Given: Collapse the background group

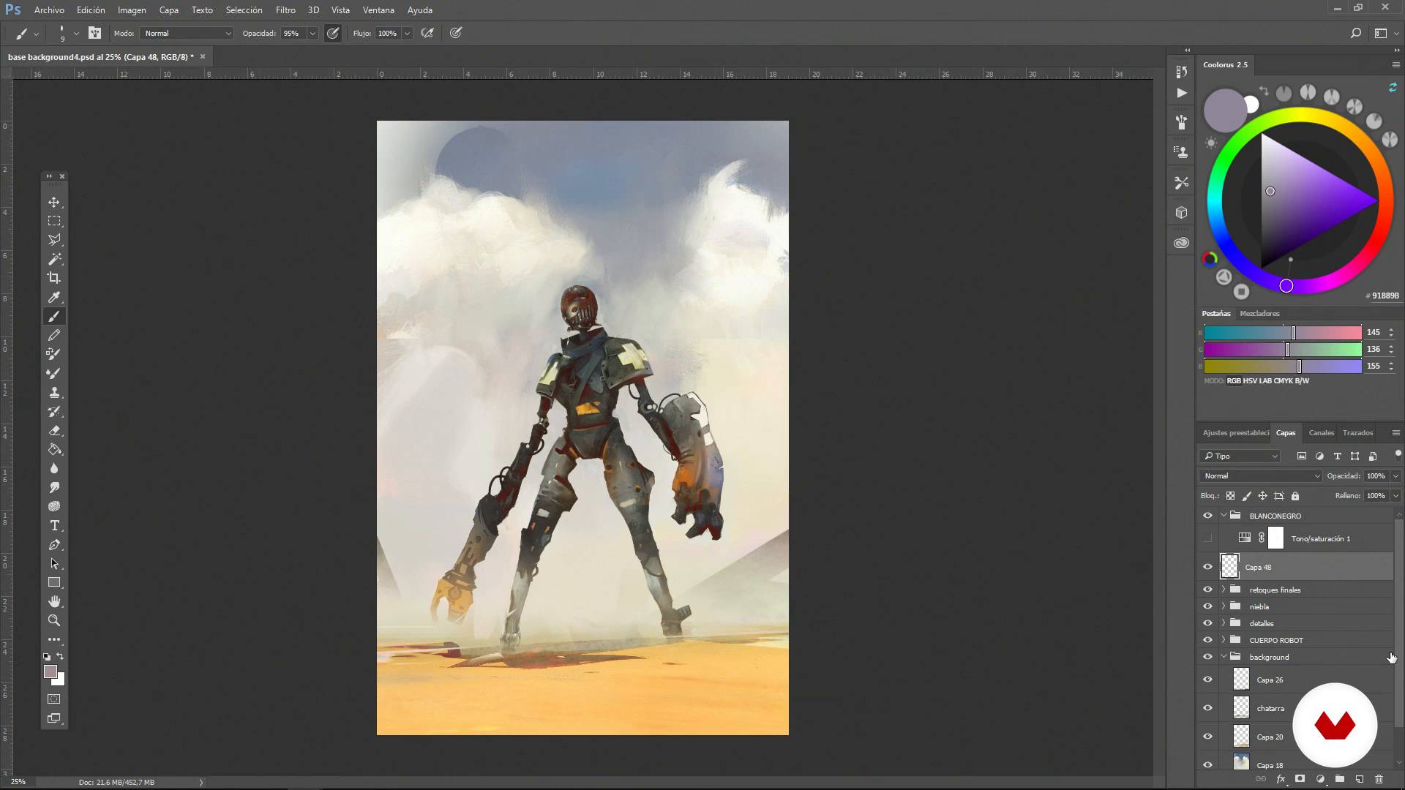Looking at the screenshot, I should point(1224,657).
